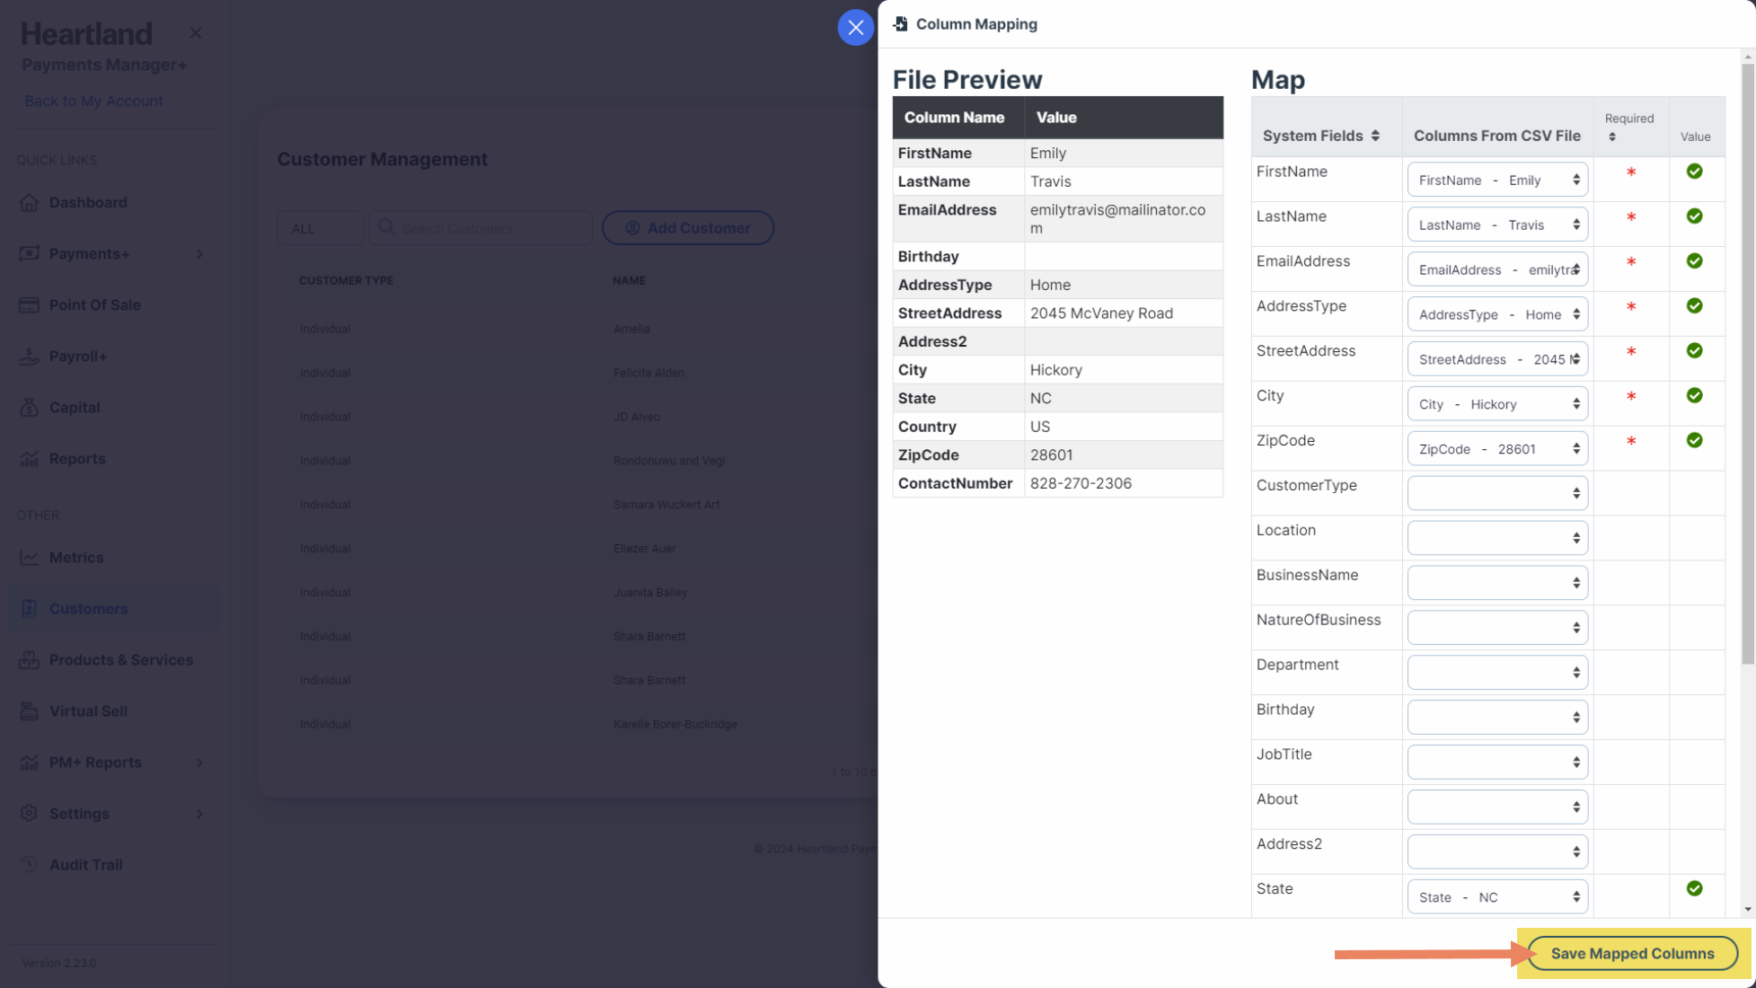Click the Settings gear icon
This screenshot has height=988, width=1756.
[x=29, y=814]
